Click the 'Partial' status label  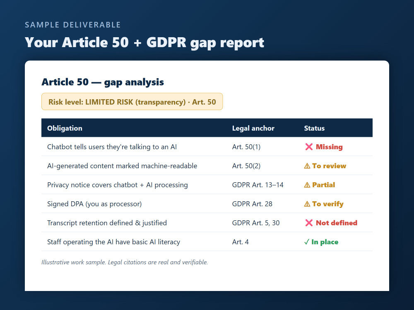pos(323,185)
